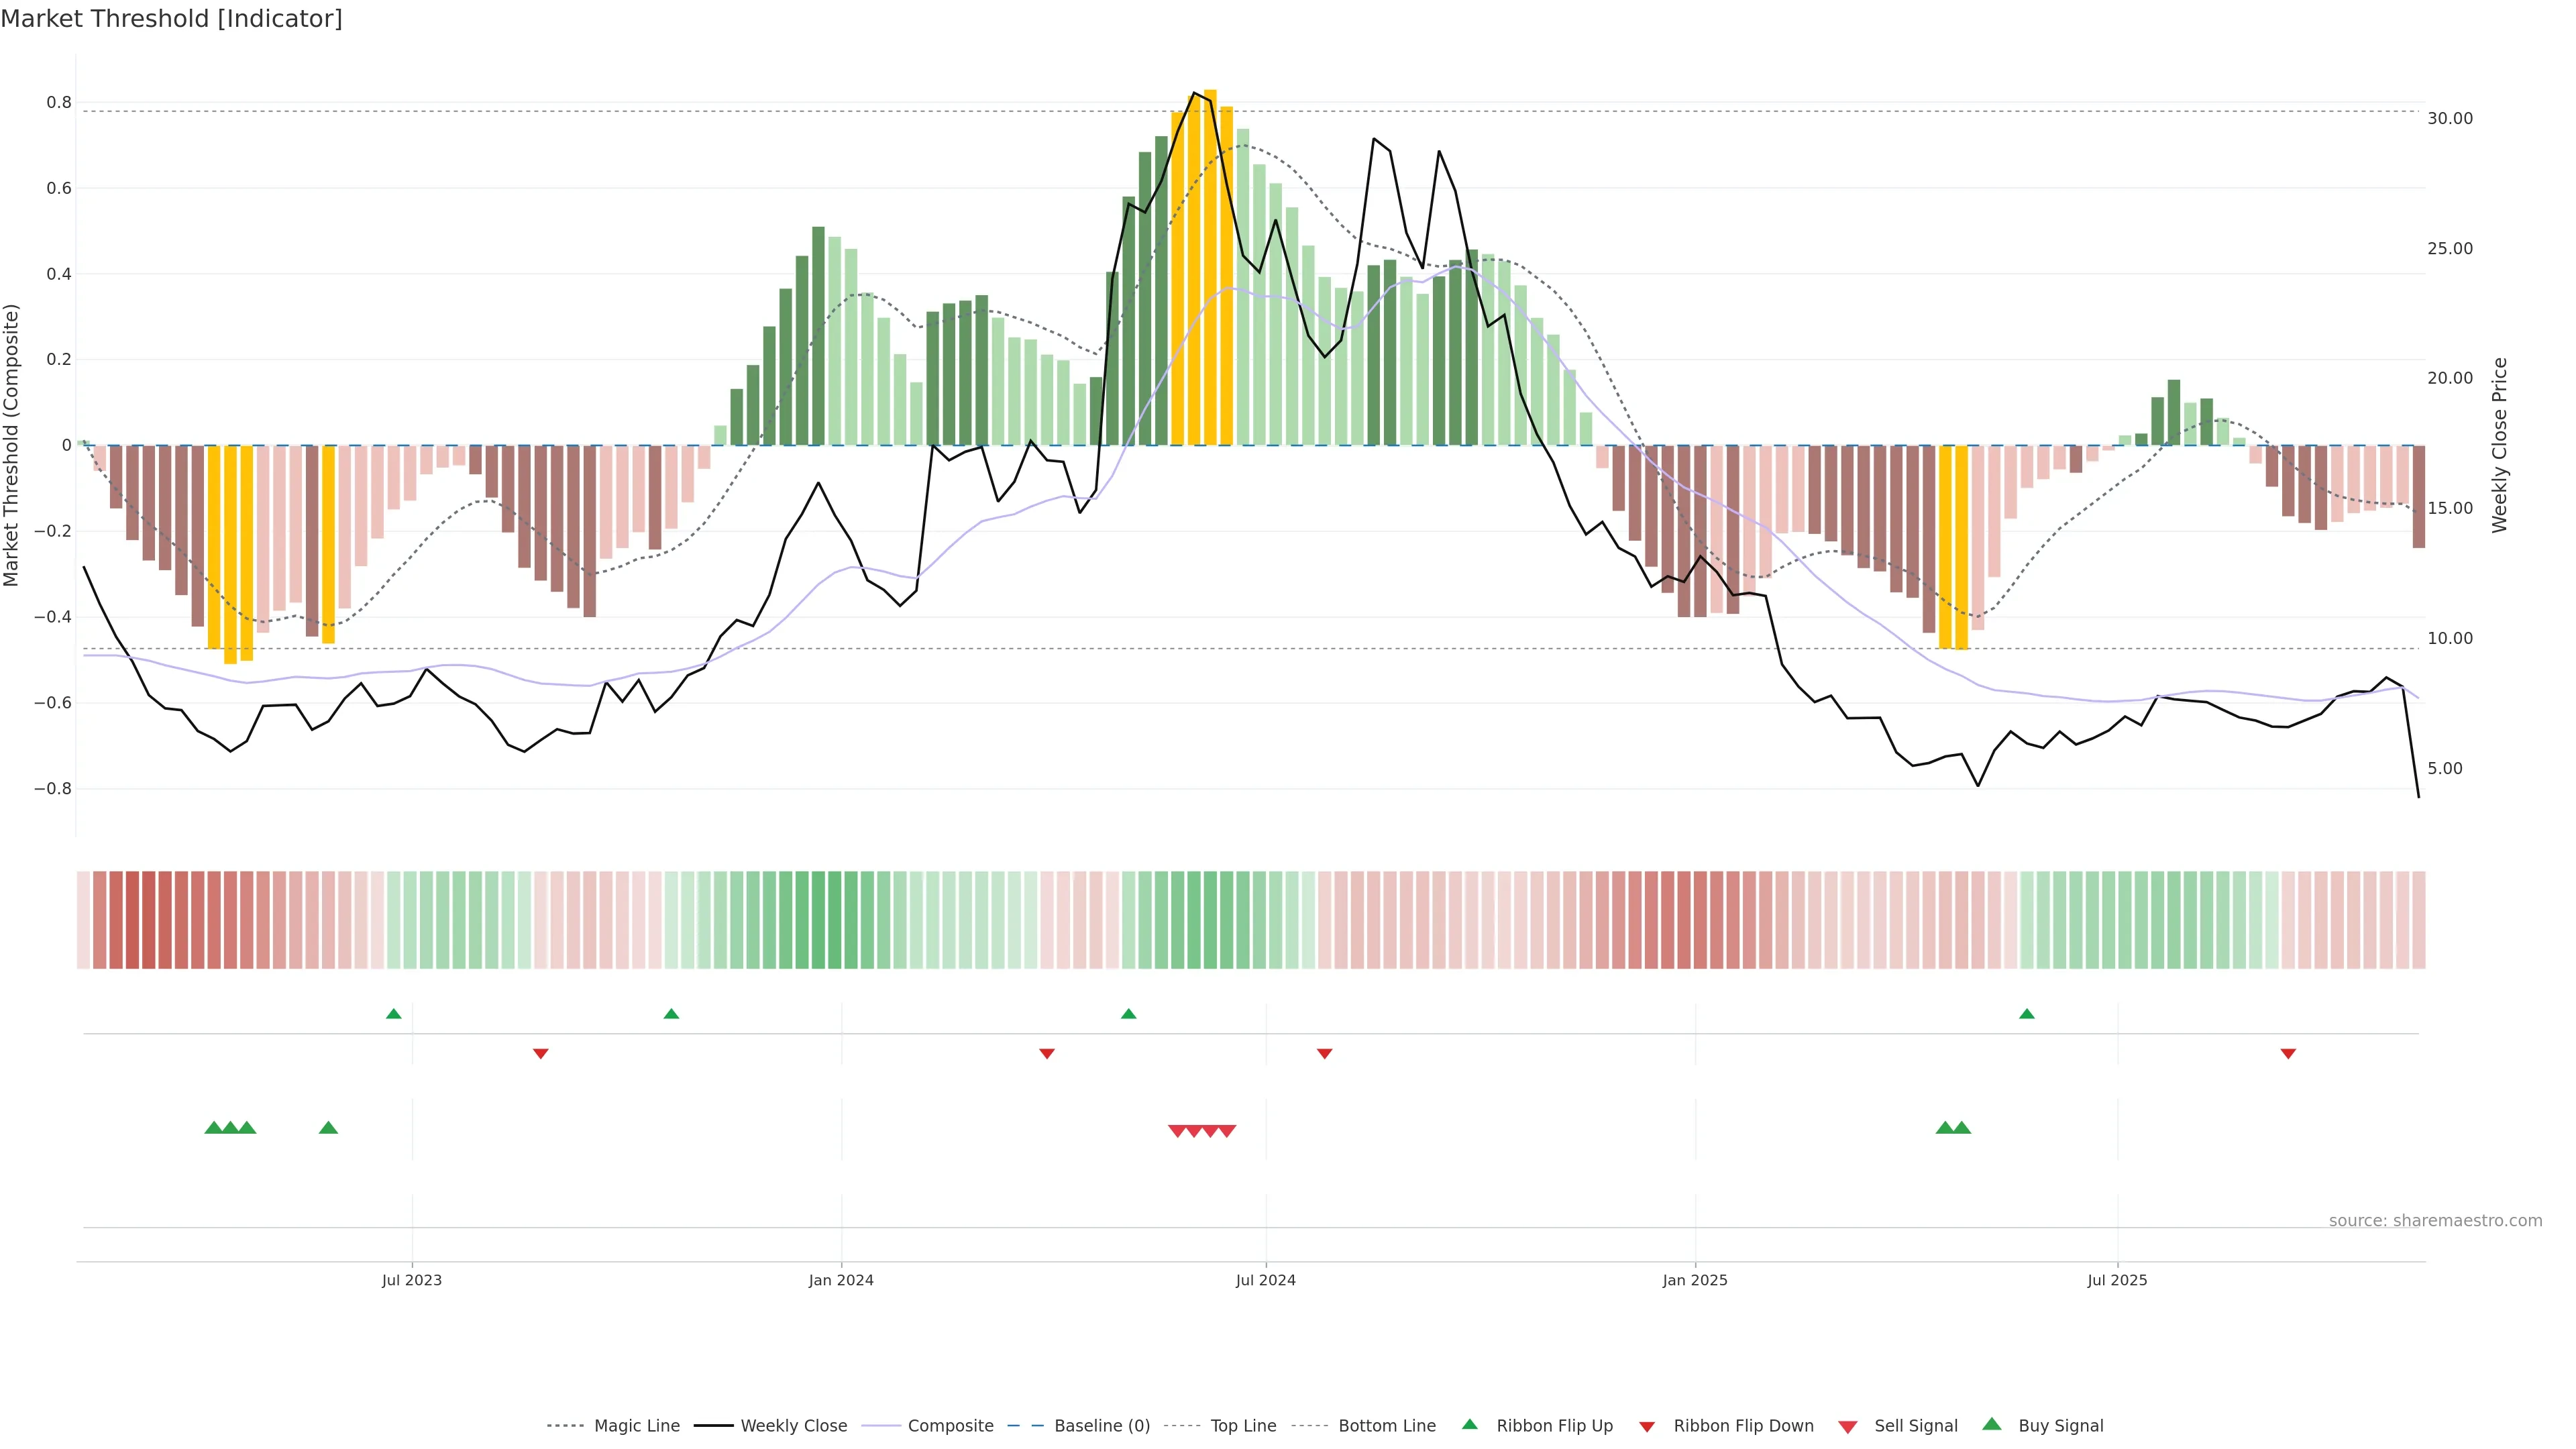Screen dimensions: 2576x1449
Task: Click the ribbon flip up marker before Jul 2023
Action: tap(394, 1014)
